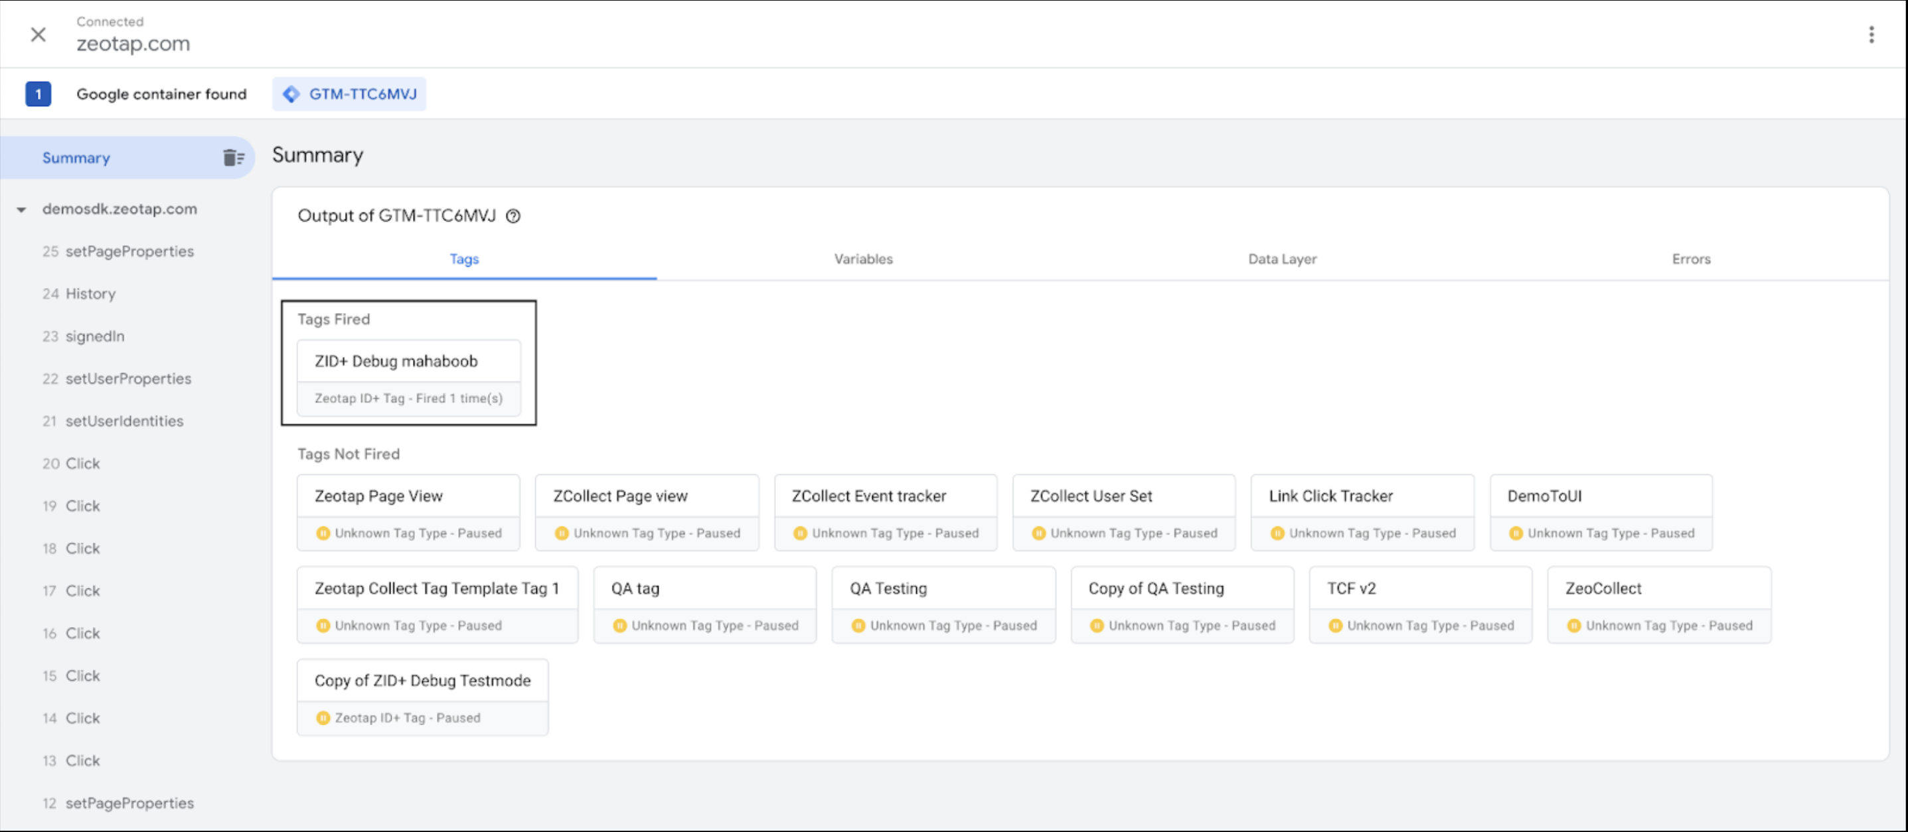Screen dimensions: 1908x832
Task: Close the Tag Assistant debug session
Action: coord(38,35)
